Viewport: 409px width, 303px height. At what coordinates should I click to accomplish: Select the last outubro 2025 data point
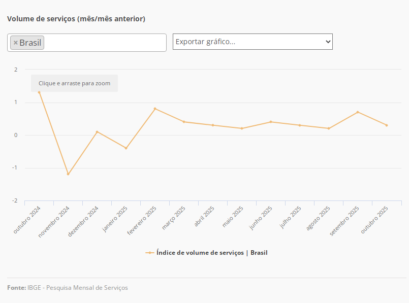pyautogui.click(x=387, y=125)
